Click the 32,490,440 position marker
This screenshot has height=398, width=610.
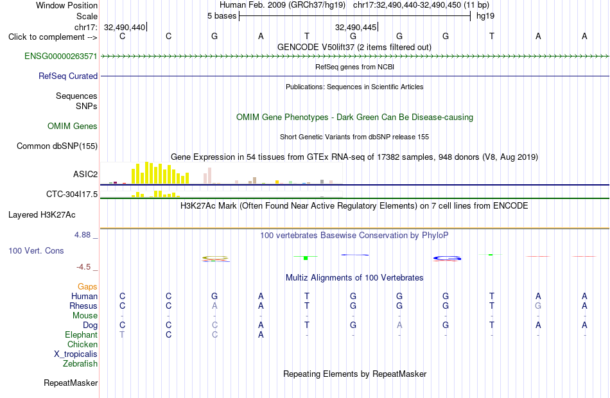125,27
